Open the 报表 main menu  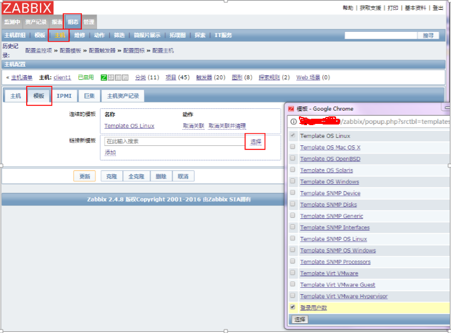coord(57,22)
